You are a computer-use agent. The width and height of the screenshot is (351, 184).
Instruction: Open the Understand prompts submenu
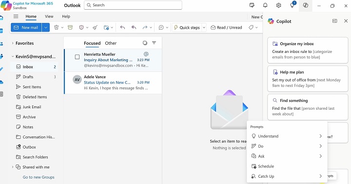[x=287, y=136]
